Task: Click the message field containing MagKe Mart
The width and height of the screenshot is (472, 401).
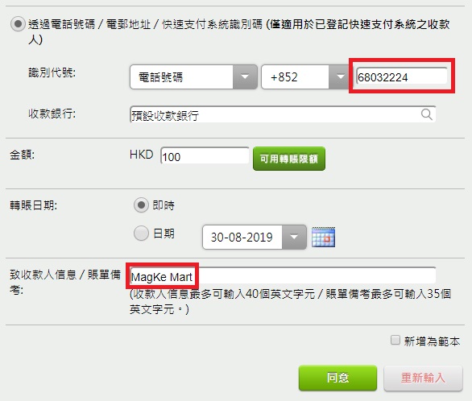Action: tap(283, 275)
